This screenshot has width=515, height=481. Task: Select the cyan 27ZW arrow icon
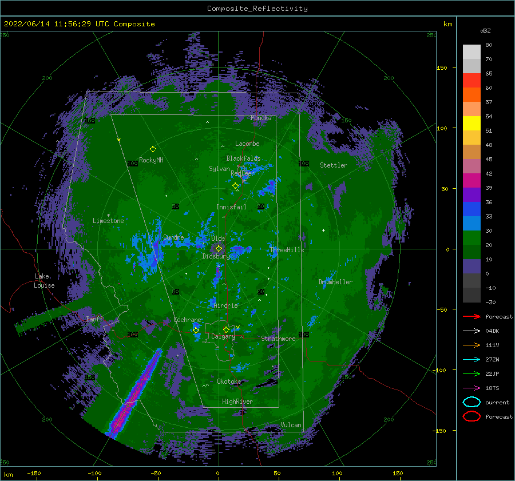click(472, 360)
